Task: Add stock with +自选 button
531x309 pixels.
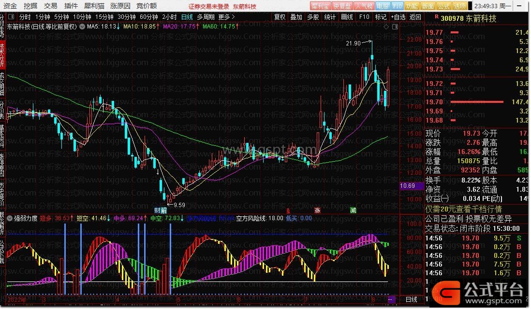Action: click(398, 17)
